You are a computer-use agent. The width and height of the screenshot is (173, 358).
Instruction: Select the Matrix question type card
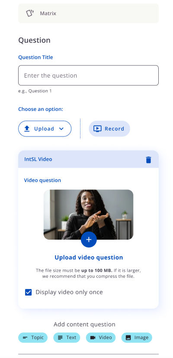pos(88,13)
